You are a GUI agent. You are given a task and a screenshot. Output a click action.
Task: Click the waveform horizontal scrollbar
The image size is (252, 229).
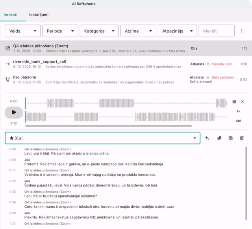tap(109, 126)
